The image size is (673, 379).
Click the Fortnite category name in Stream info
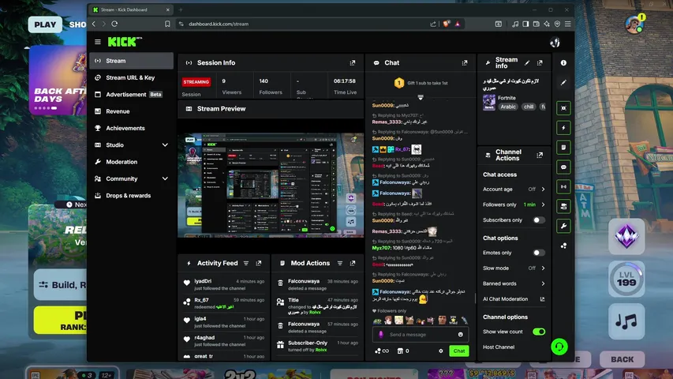point(507,98)
